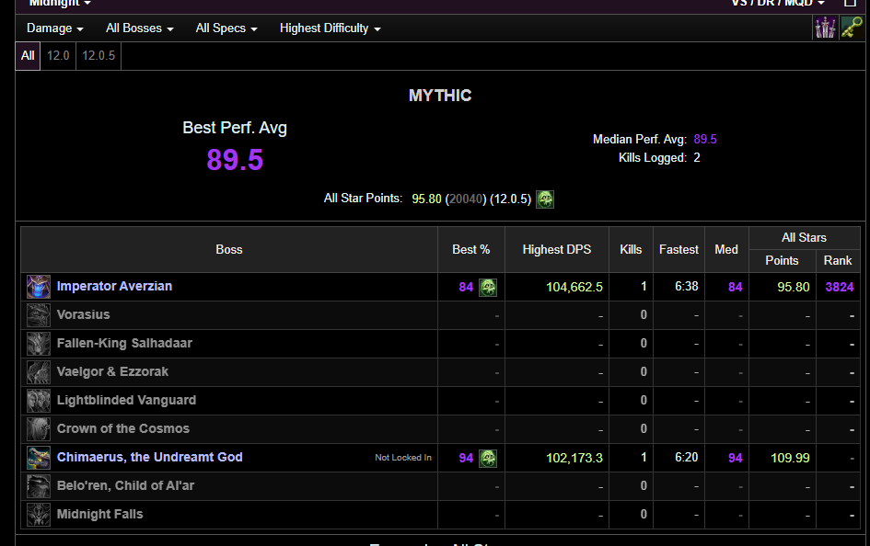Click the Best % column header
Viewport: 870px width, 546px height.
coord(471,250)
